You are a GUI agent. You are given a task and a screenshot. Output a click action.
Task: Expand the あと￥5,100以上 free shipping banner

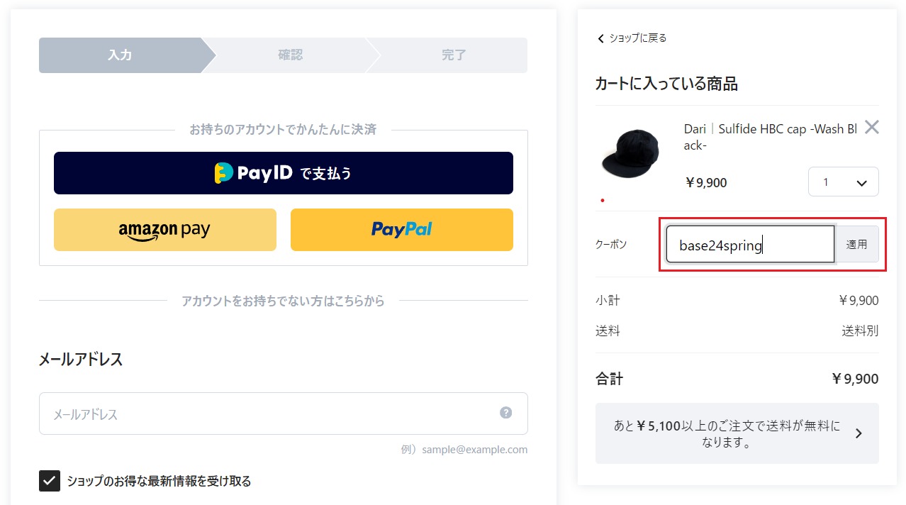coord(737,433)
